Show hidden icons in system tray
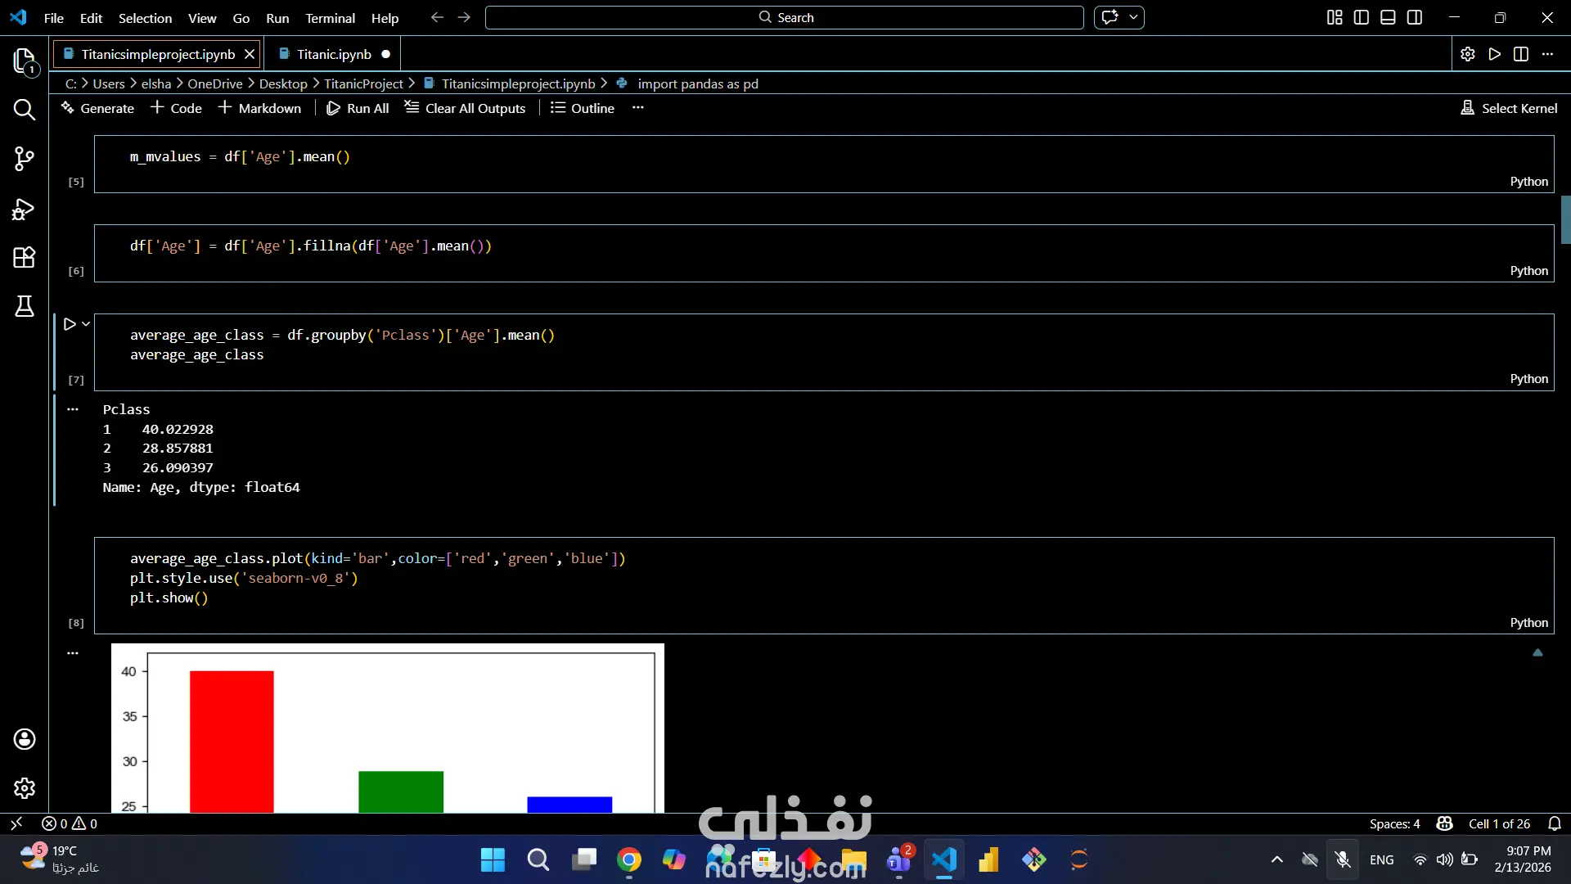The width and height of the screenshot is (1571, 884). [x=1276, y=859]
